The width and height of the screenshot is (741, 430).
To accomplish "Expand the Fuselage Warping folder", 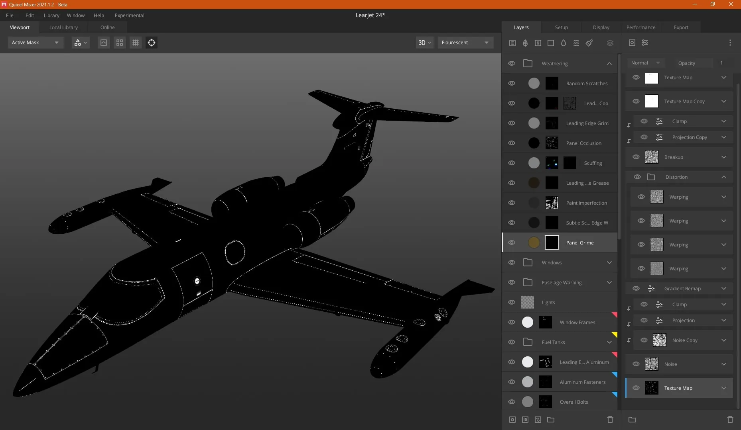I will click(x=609, y=282).
